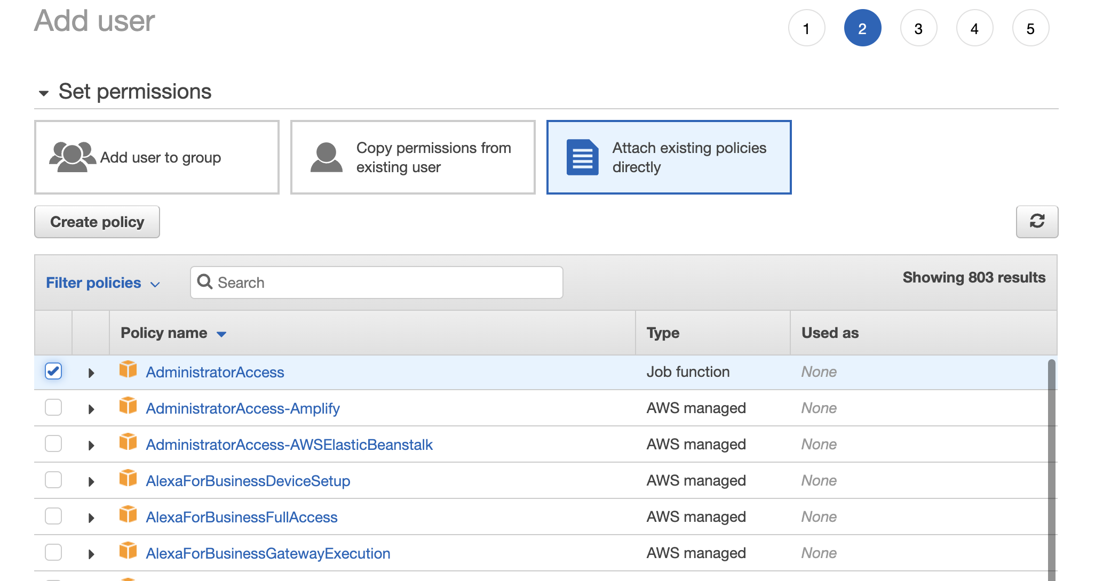Check the AdministratorAccess-AWSElasticBeanstalk checkbox
The image size is (1111, 581).
53,443
